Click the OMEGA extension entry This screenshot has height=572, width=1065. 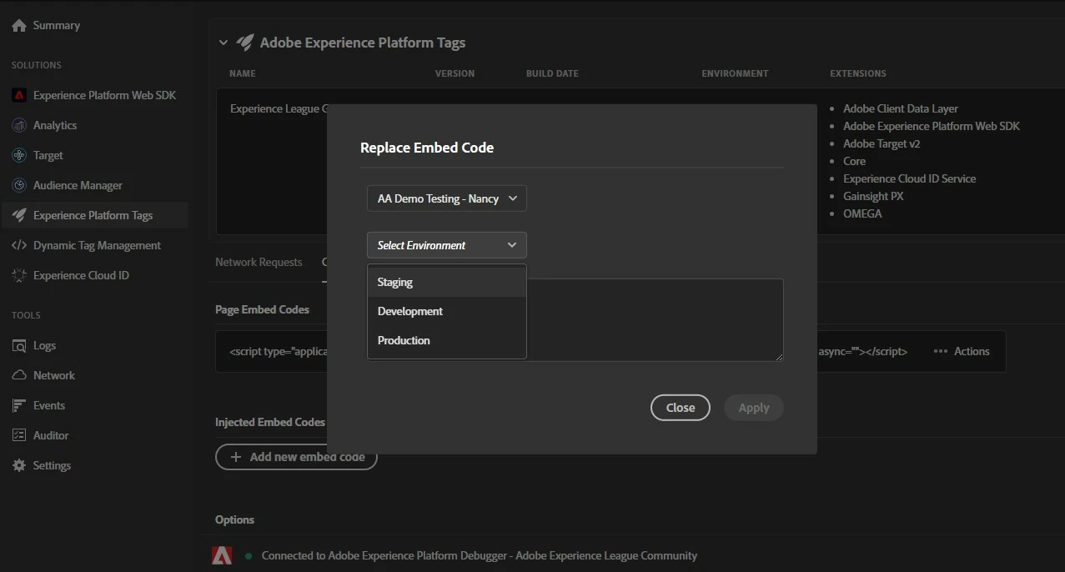862,213
